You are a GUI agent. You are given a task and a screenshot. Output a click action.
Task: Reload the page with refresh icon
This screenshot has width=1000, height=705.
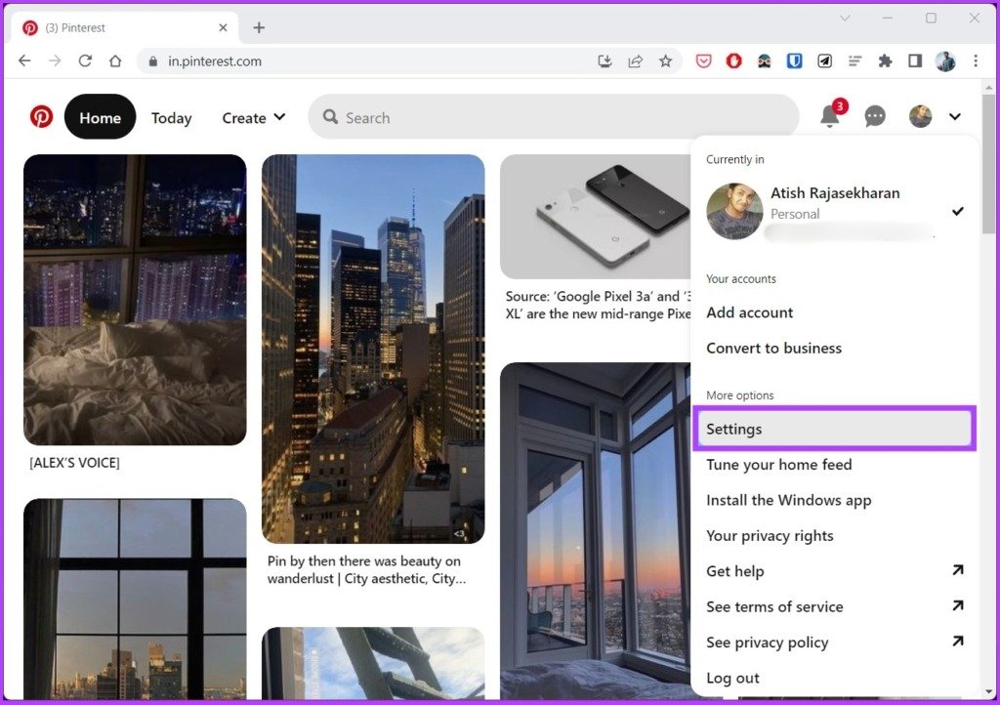[x=85, y=62]
